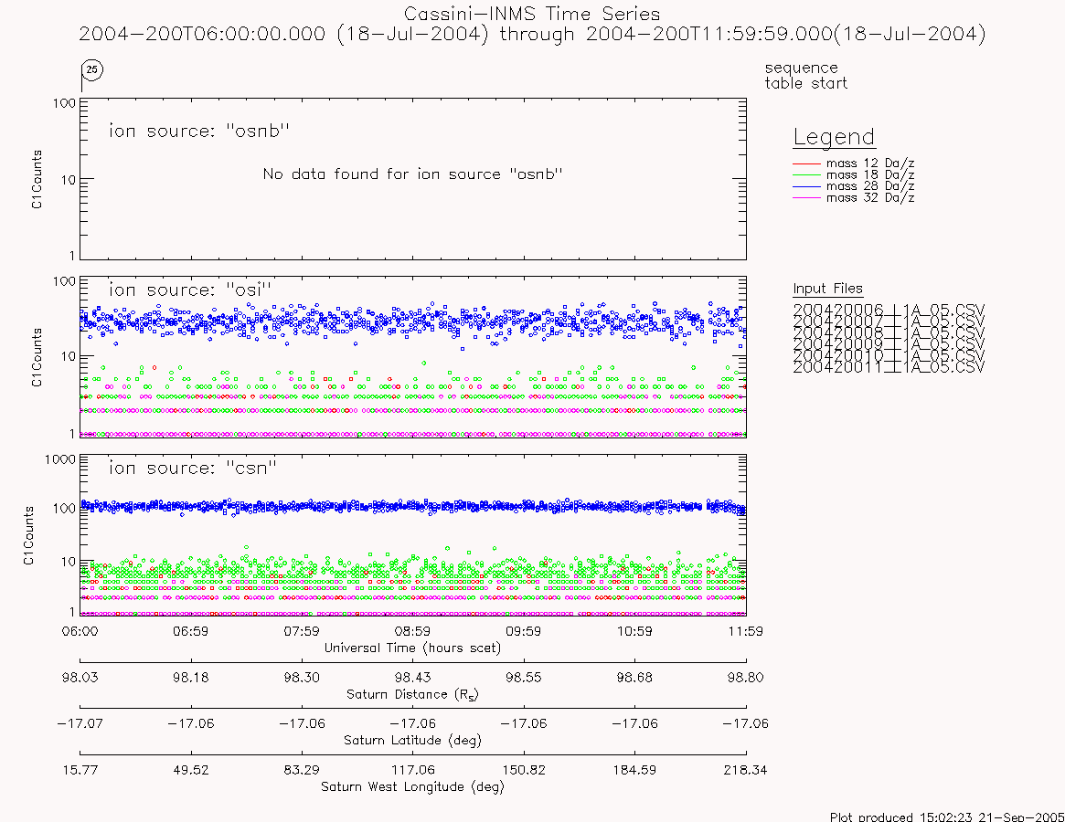Click the Input Files heading
The width and height of the screenshot is (1065, 822).
pos(827,289)
